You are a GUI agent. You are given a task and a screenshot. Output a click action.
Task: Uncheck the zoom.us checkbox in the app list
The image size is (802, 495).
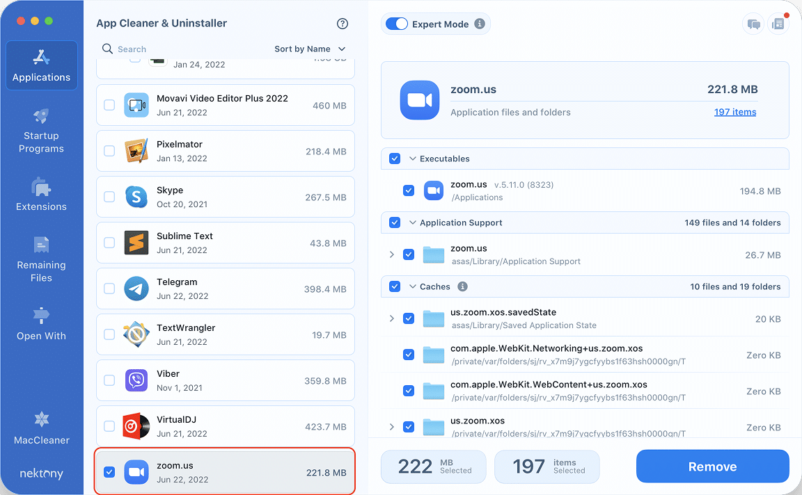[109, 472]
